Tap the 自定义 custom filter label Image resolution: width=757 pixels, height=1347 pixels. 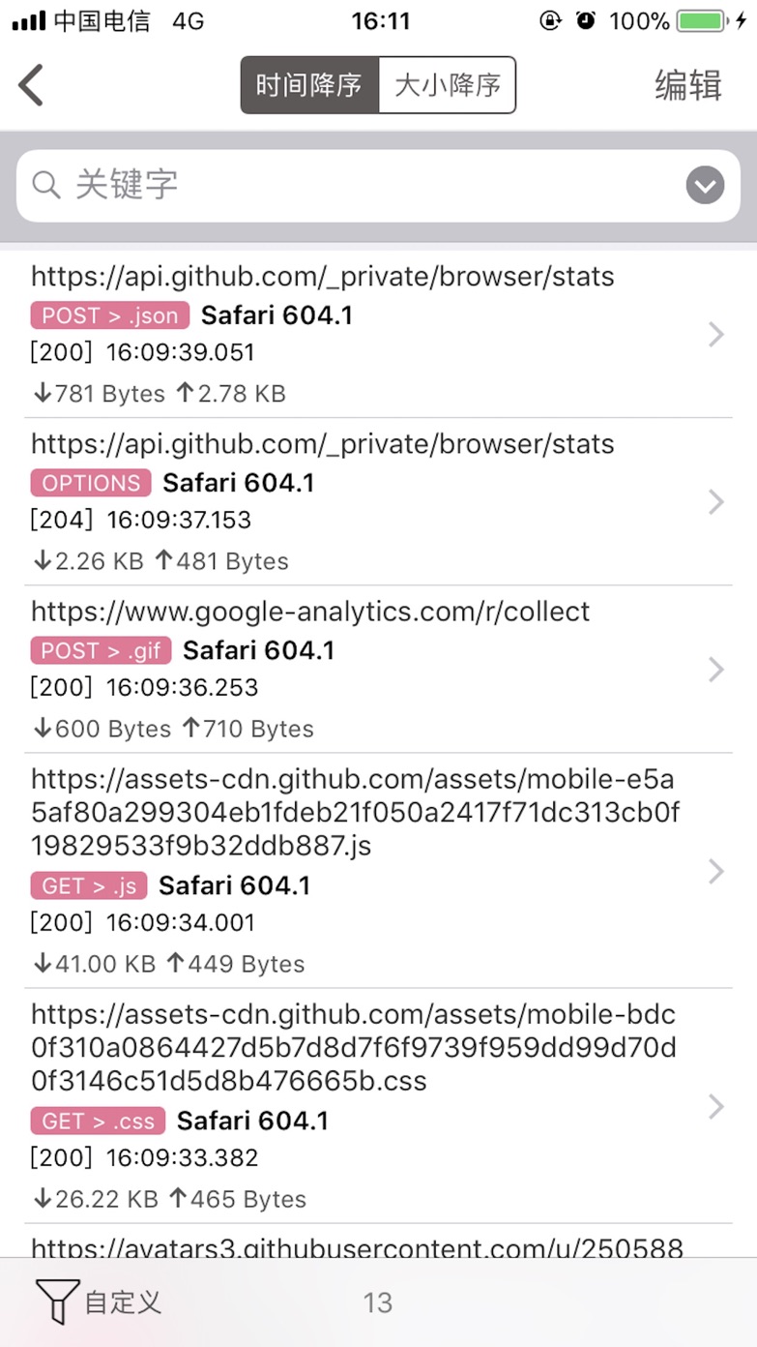(123, 1302)
